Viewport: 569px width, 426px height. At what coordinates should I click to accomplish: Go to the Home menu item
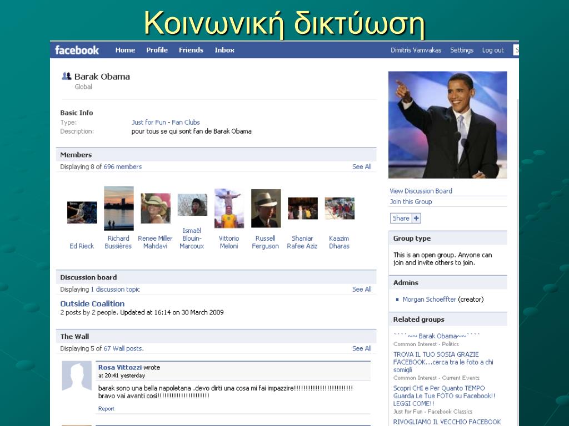pos(125,50)
